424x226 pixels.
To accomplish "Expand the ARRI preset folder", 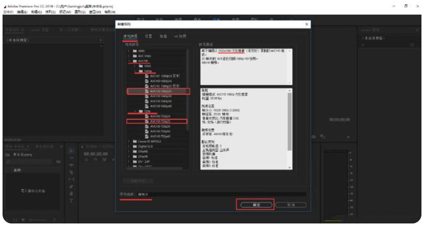I will coord(129,51).
